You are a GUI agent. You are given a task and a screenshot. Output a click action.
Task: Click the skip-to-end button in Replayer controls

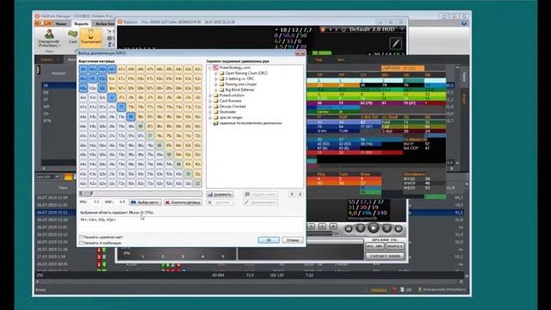coord(398,229)
